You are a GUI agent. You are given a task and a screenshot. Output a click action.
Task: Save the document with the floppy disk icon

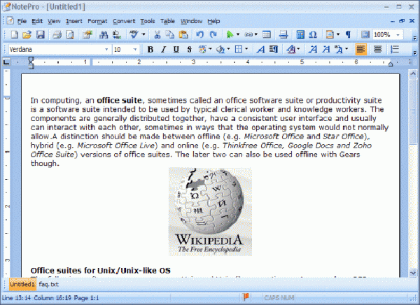coord(41,34)
